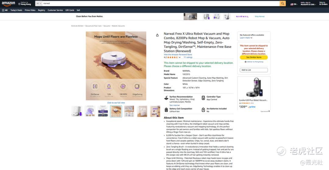Click the EN language flag selector
The image size is (329, 170).
click(x=294, y=4)
